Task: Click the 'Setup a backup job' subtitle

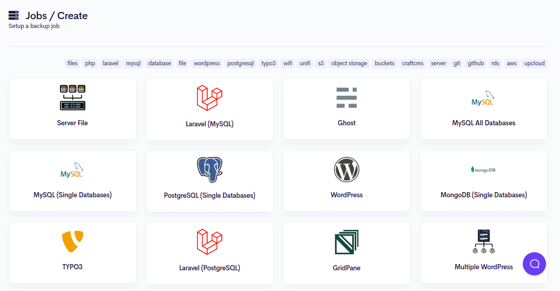Action: tap(34, 26)
